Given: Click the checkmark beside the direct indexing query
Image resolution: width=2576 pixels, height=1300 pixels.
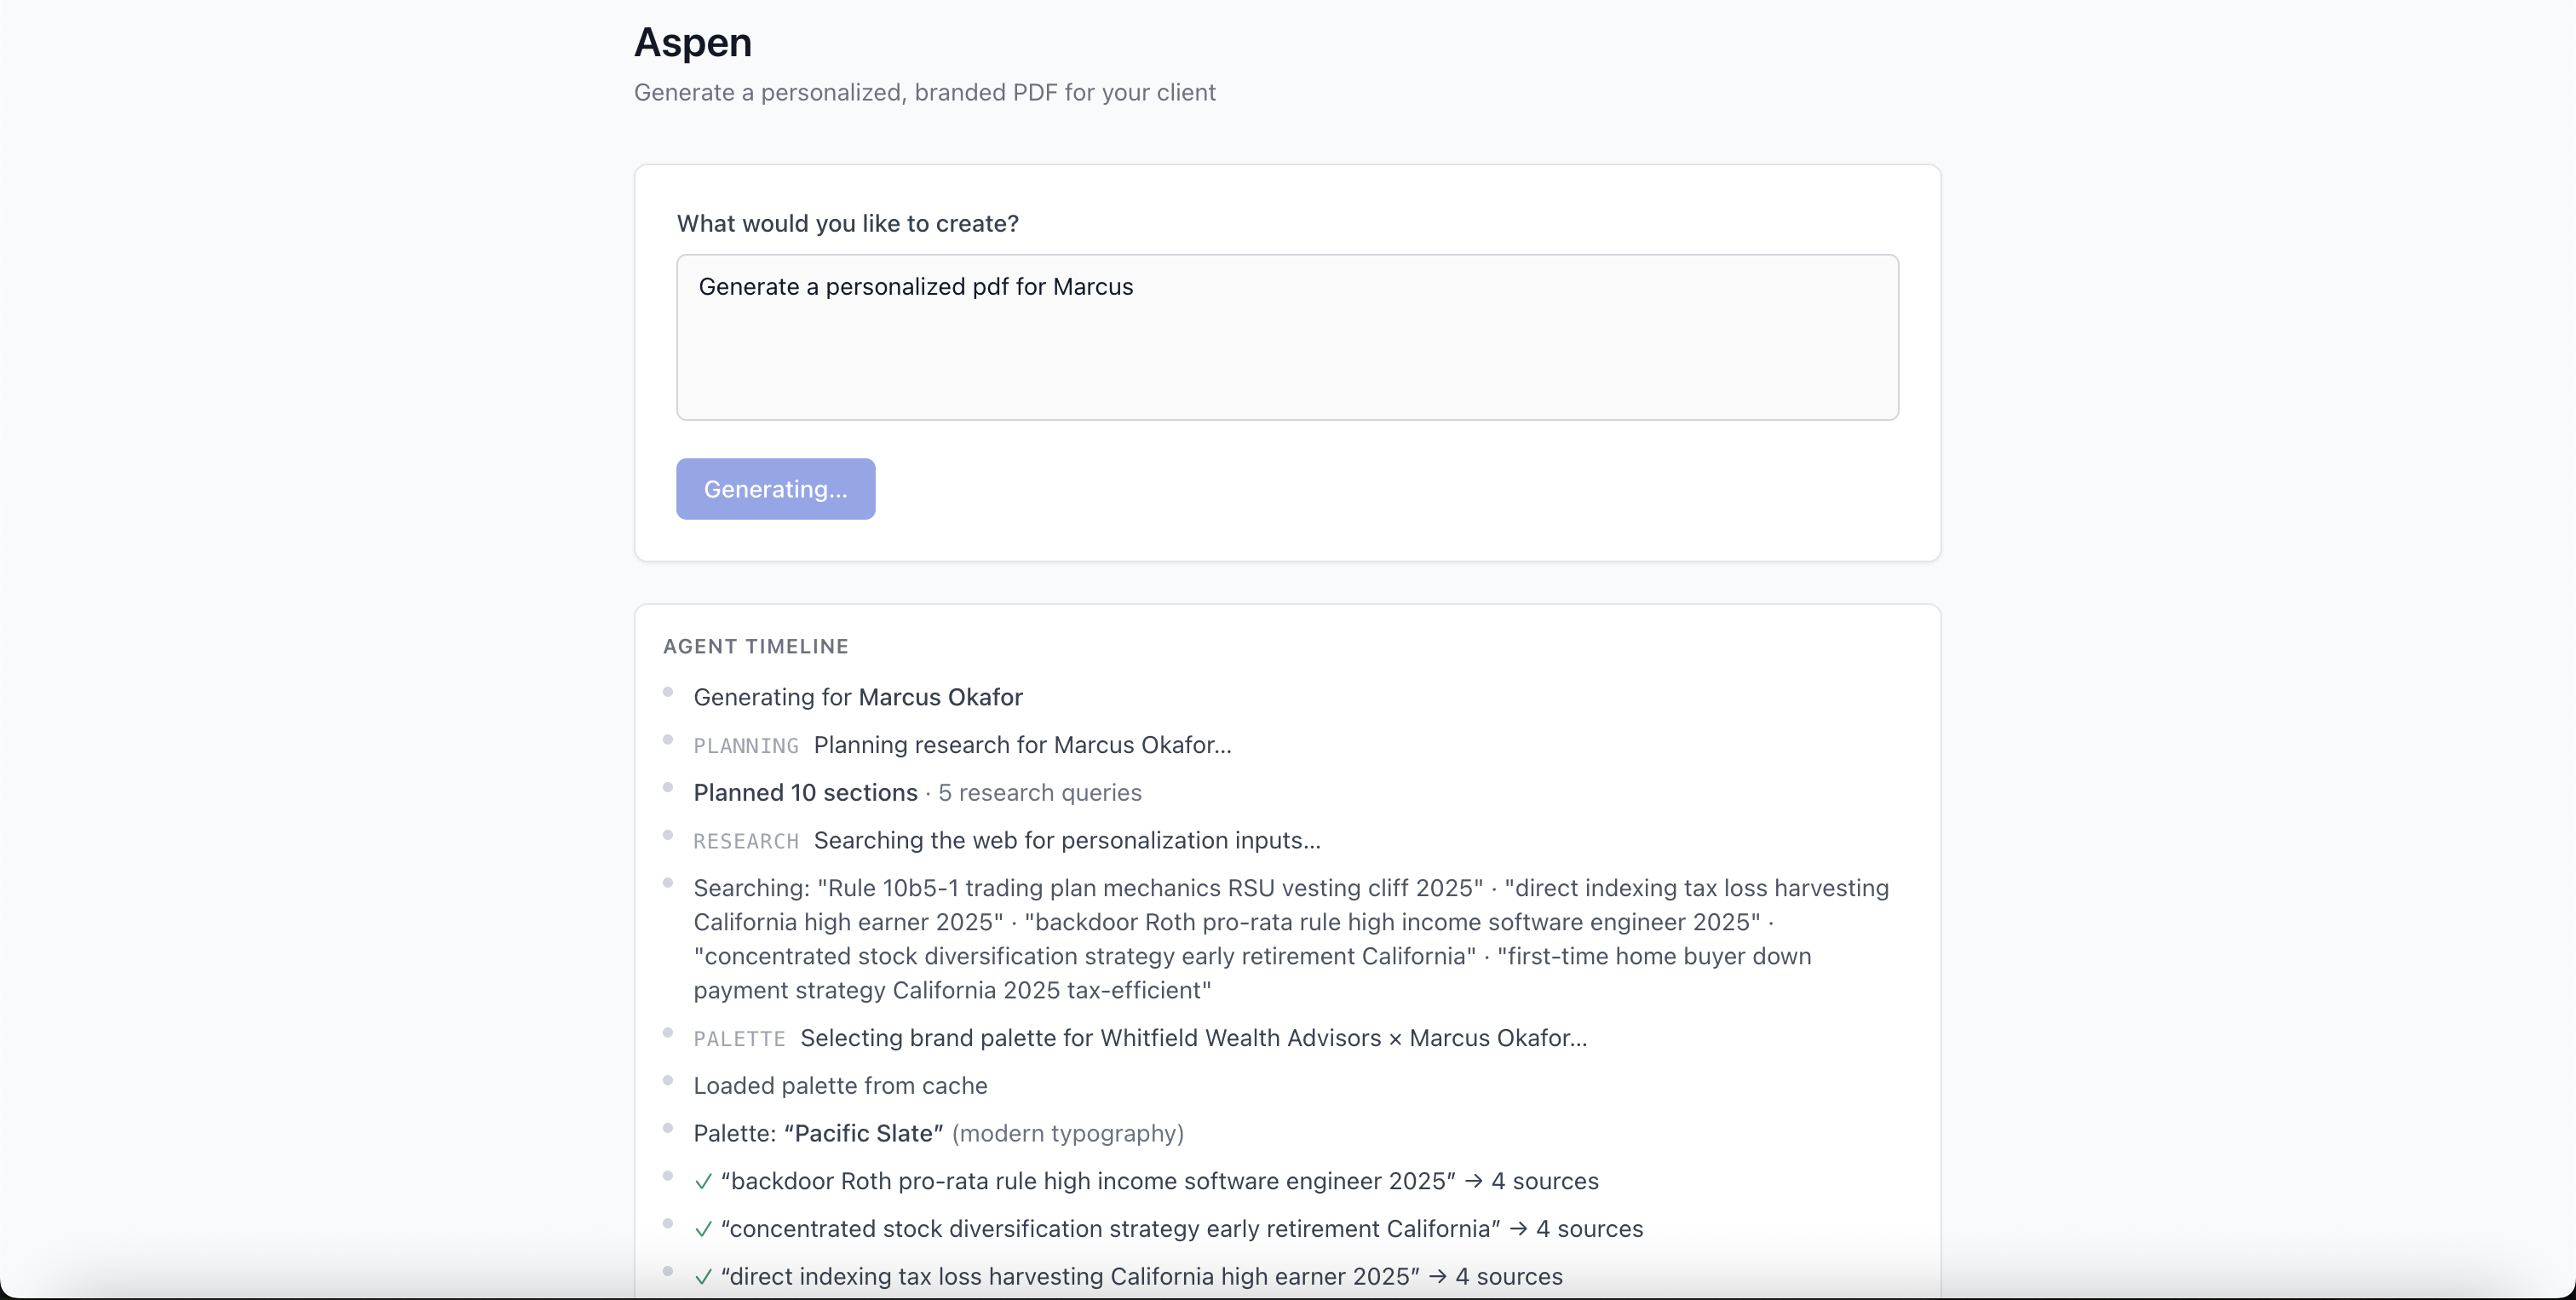Looking at the screenshot, I should coord(703,1277).
